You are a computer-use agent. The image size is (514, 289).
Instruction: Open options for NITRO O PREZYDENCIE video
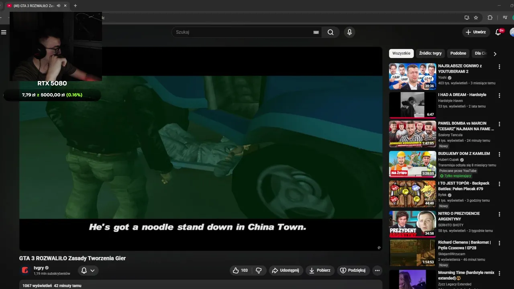pyautogui.click(x=499, y=214)
